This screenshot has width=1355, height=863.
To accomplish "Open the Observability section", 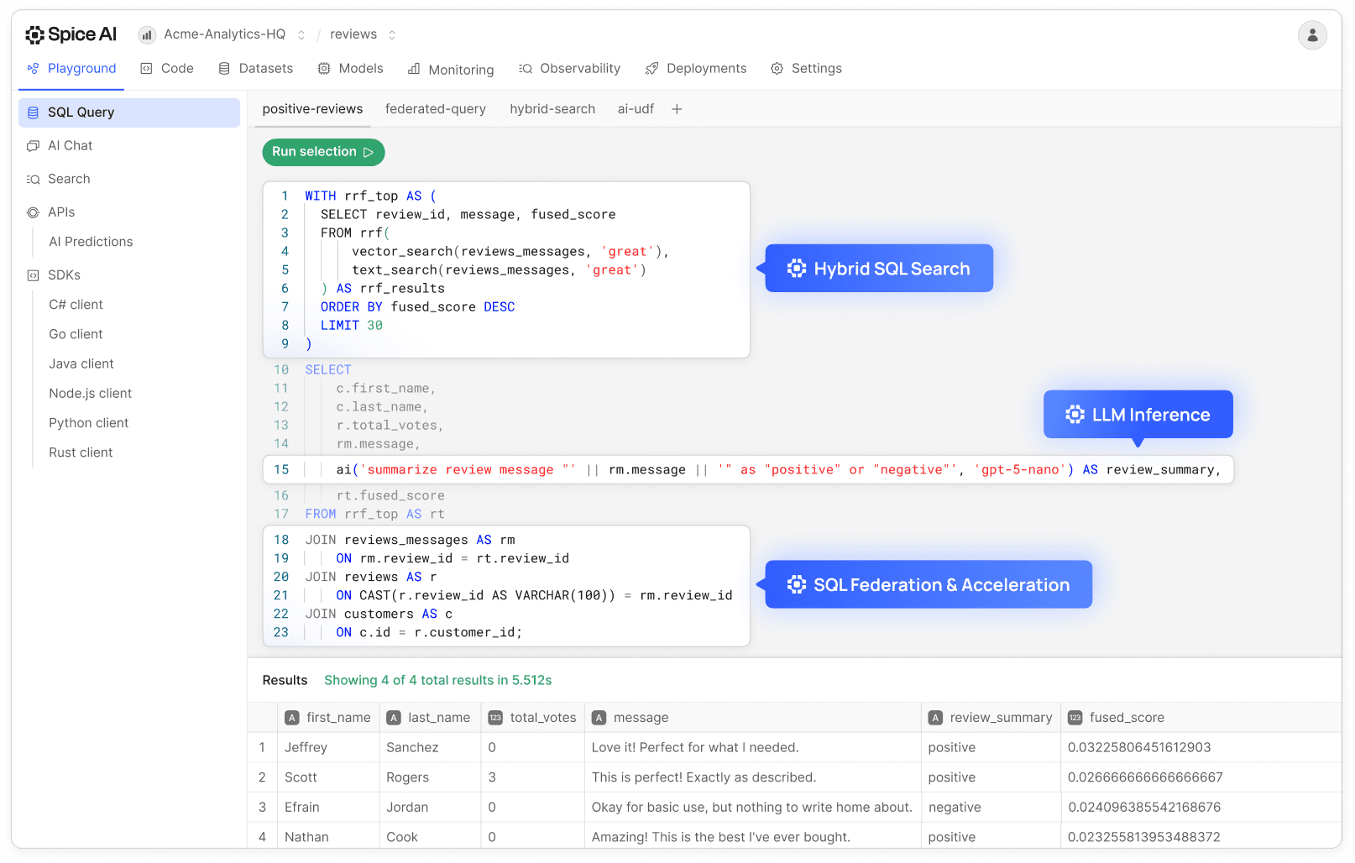I will (569, 68).
